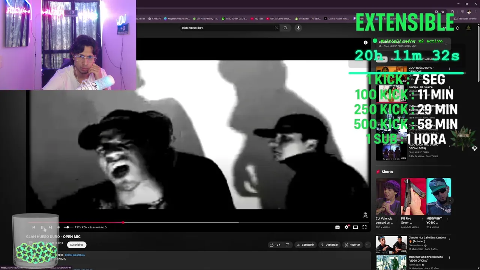Screen dimensions: 480x270
Task: Open the #ClanHuesoDuro hashtag link
Action: click(75, 255)
